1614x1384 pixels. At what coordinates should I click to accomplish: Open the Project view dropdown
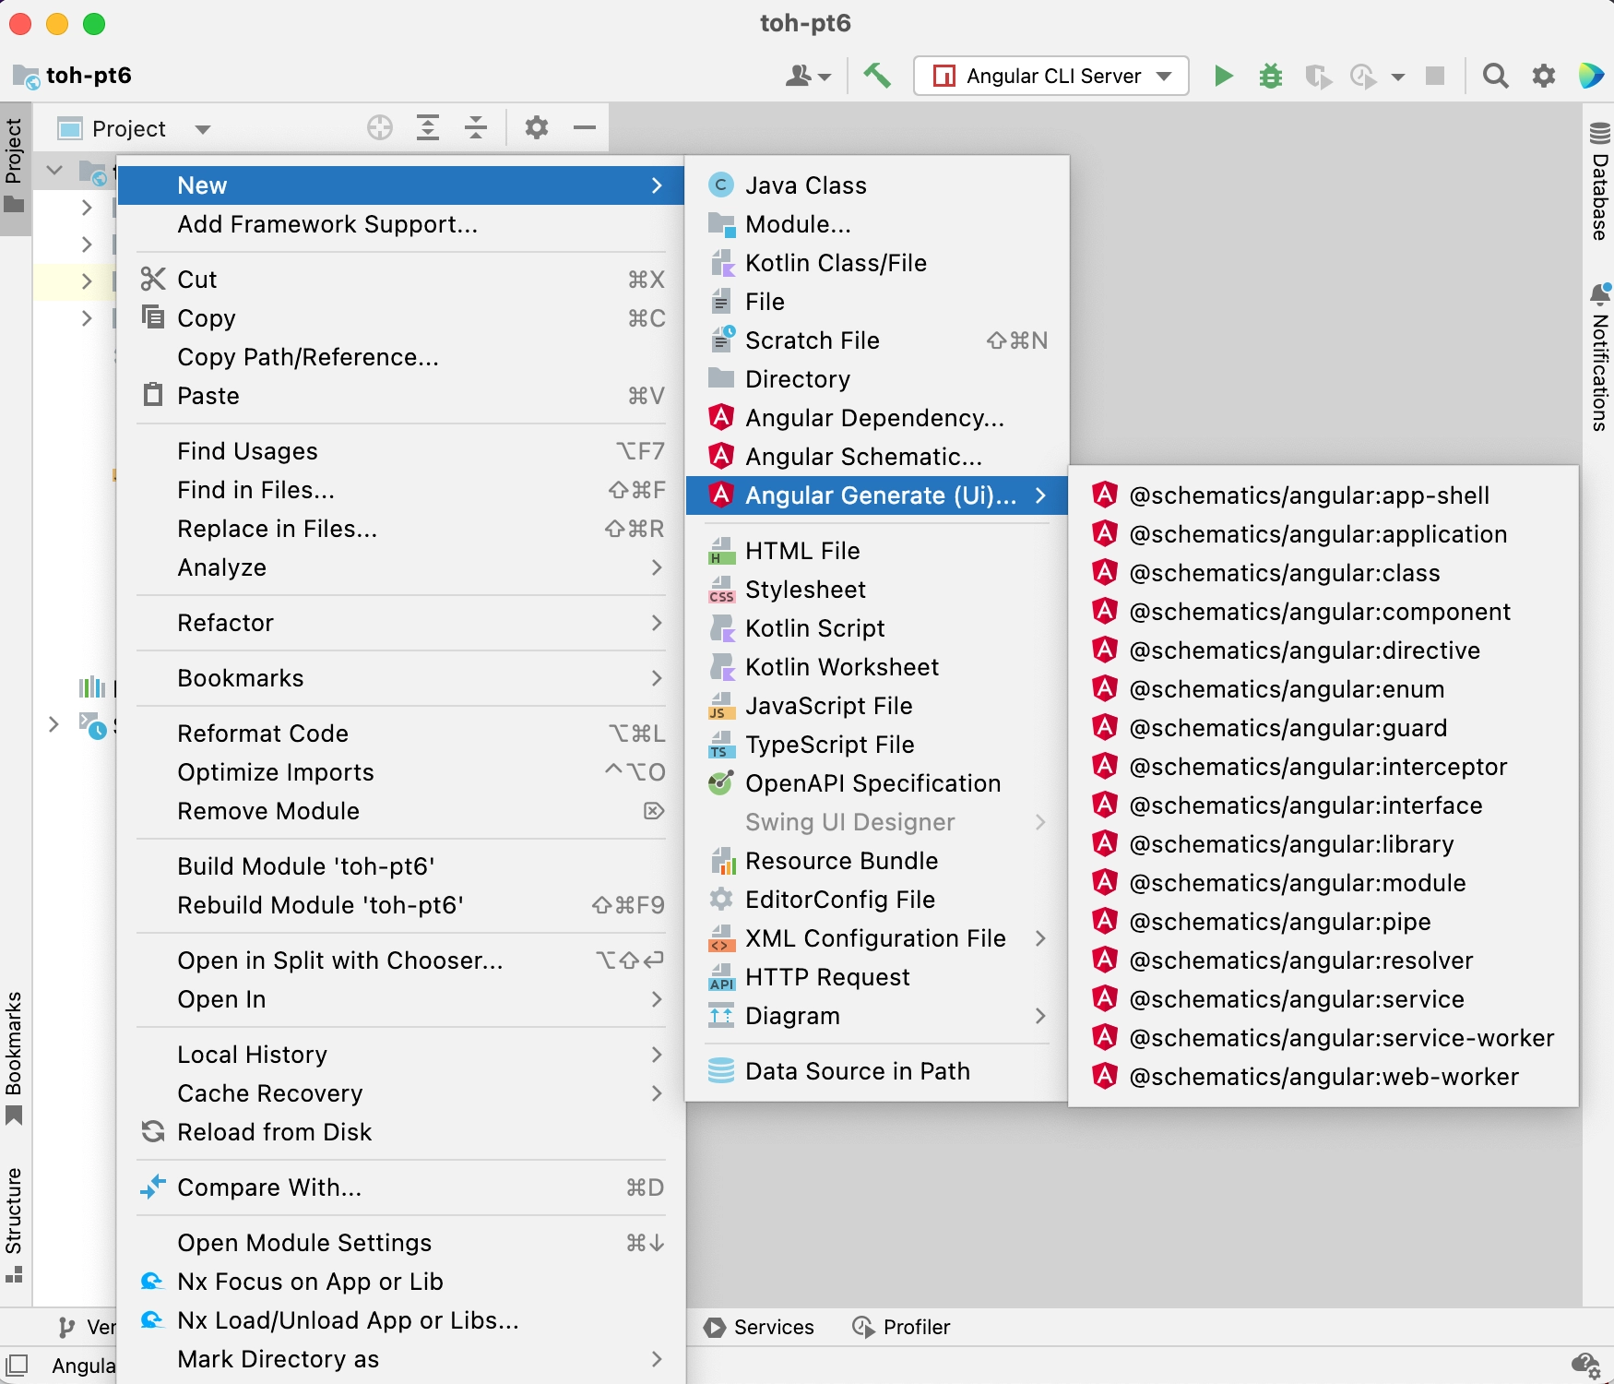134,128
